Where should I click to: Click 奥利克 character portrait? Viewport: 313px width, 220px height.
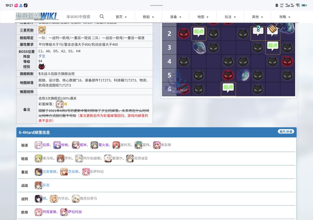pyautogui.click(x=116, y=145)
